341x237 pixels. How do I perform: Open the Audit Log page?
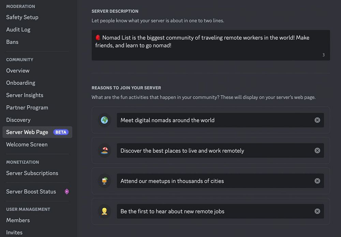(x=18, y=30)
